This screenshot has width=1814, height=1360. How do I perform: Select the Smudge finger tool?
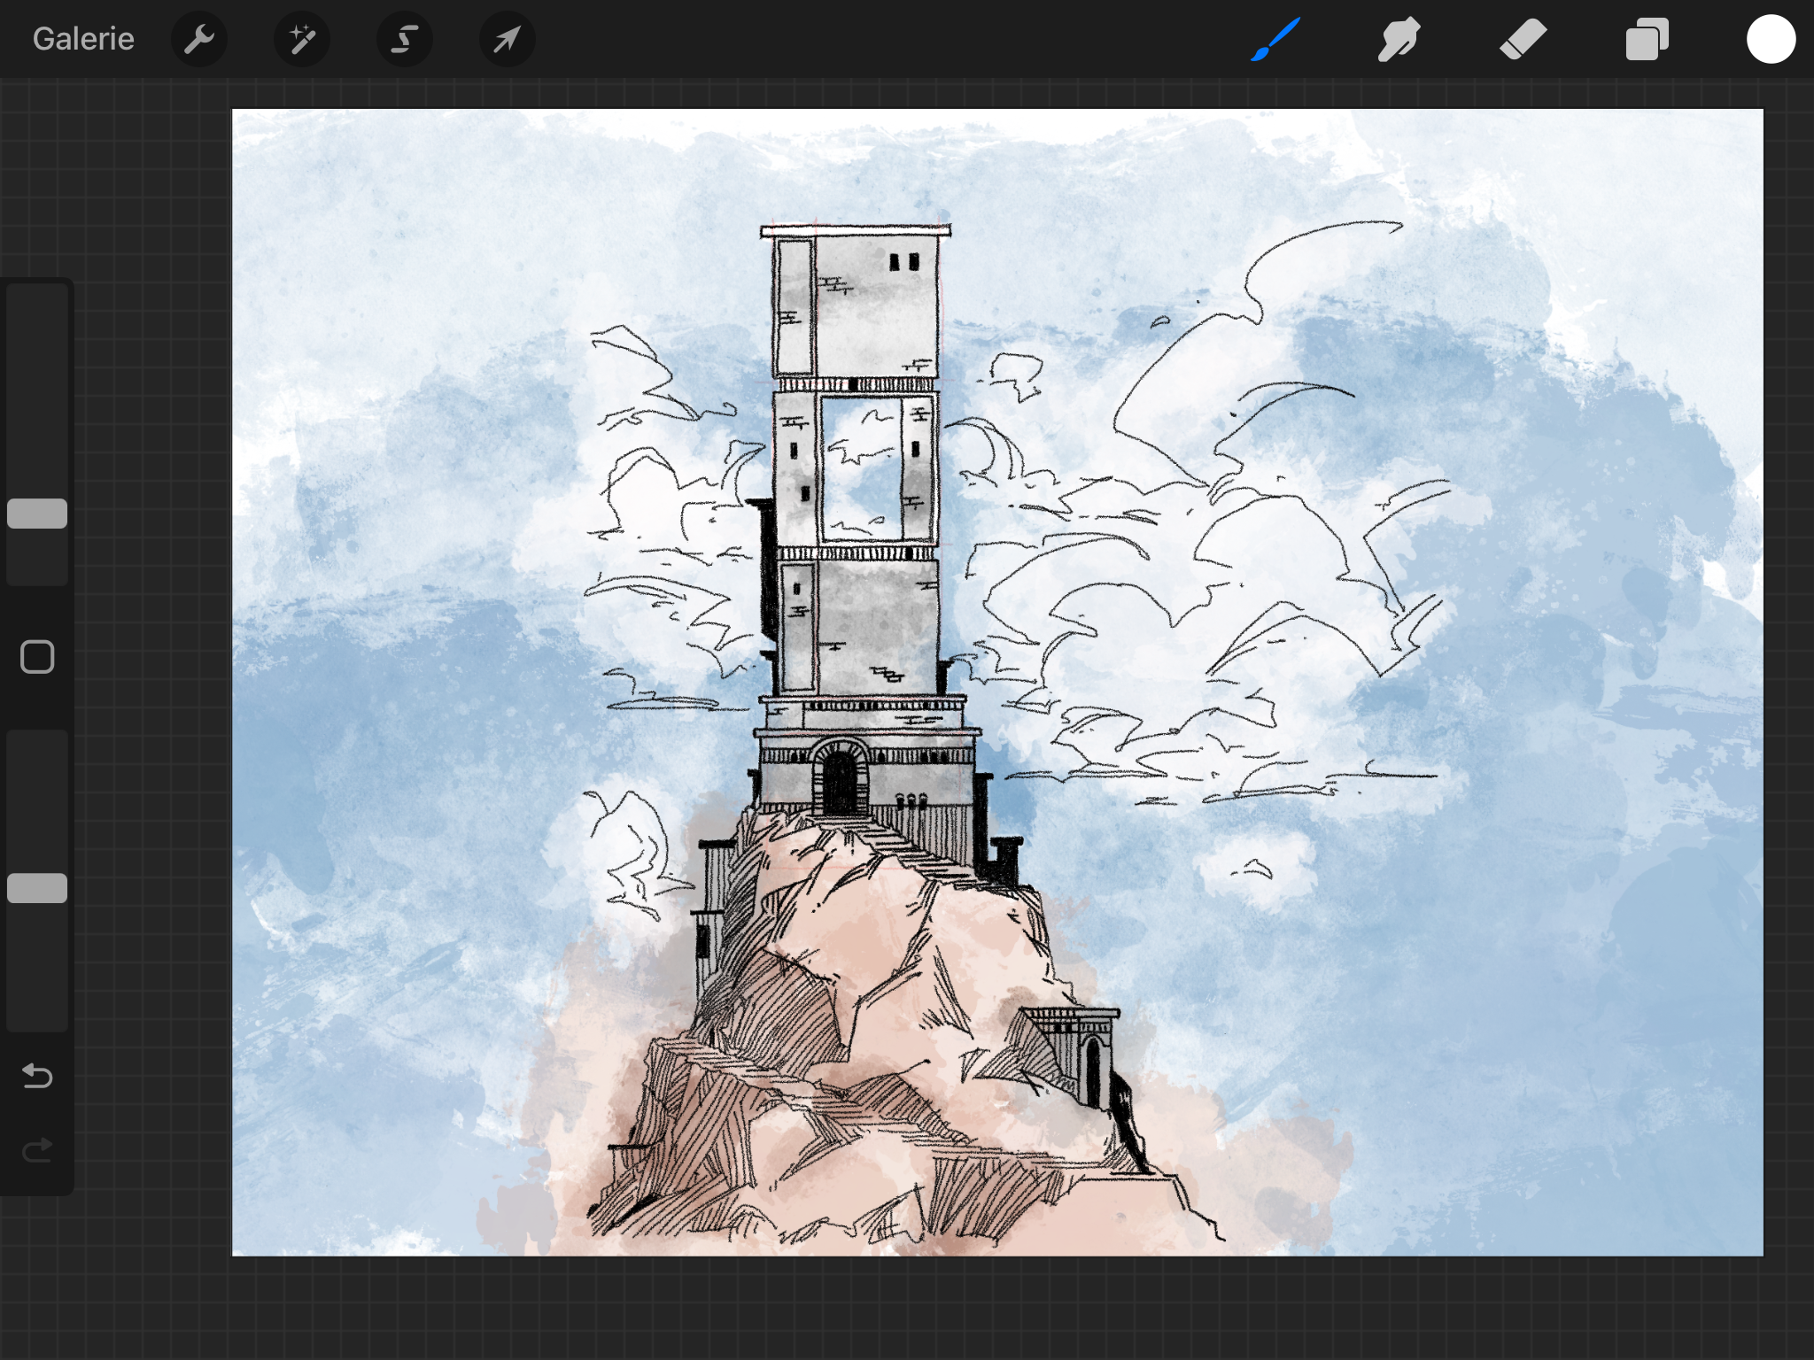tap(1399, 39)
